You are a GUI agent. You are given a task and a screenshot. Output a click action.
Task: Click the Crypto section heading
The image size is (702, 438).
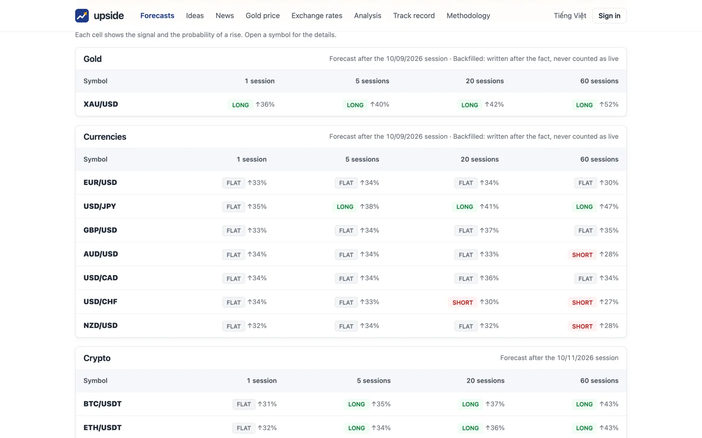click(97, 358)
